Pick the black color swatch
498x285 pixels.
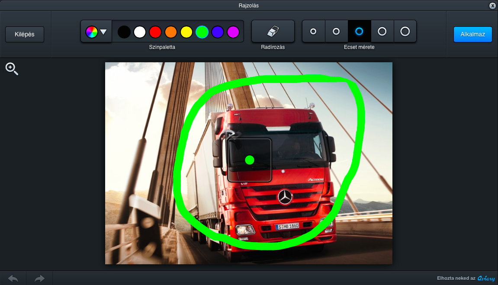[124, 32]
